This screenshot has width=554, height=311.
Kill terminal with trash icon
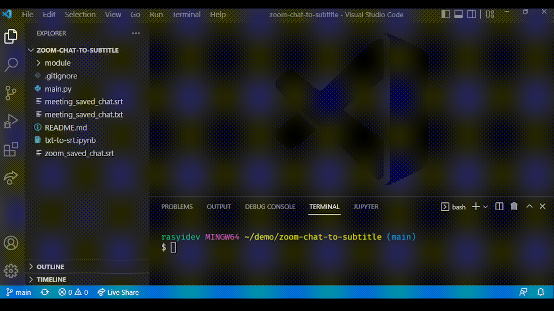514,207
